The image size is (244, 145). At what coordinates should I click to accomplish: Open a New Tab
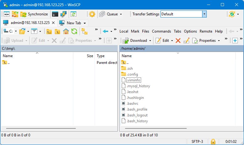71,23
